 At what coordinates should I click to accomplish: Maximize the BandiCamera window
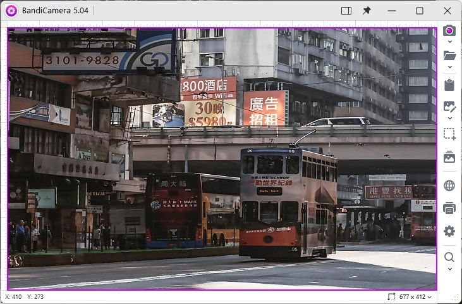(x=420, y=11)
